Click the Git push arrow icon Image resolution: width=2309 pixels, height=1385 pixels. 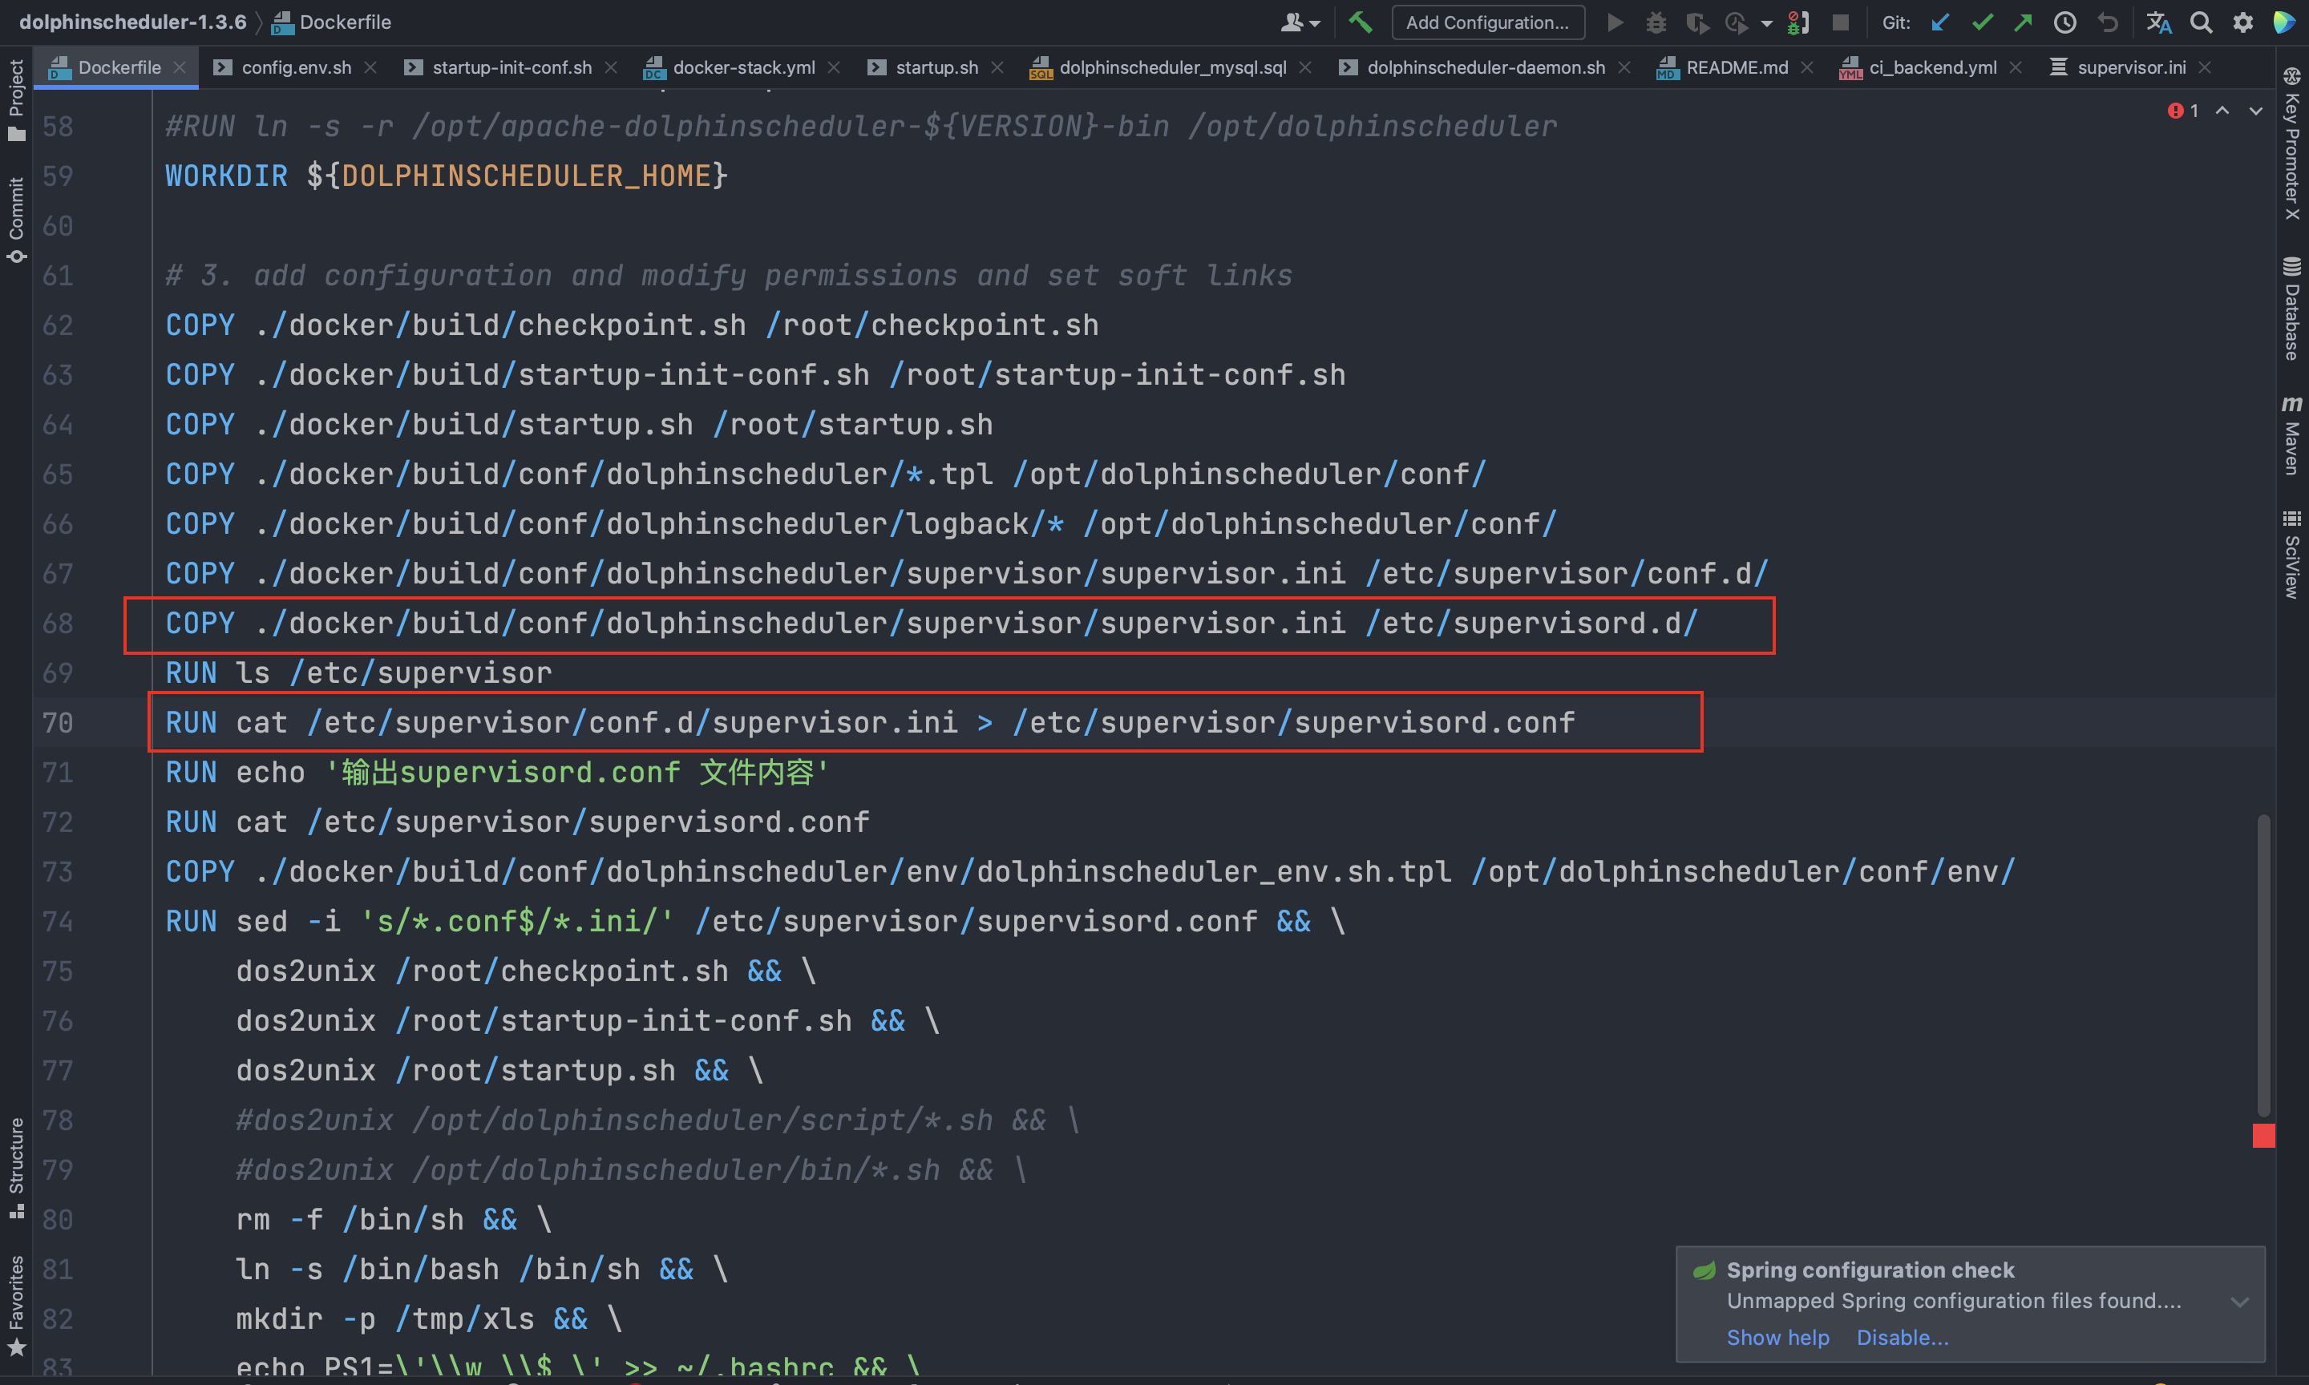click(x=2023, y=22)
